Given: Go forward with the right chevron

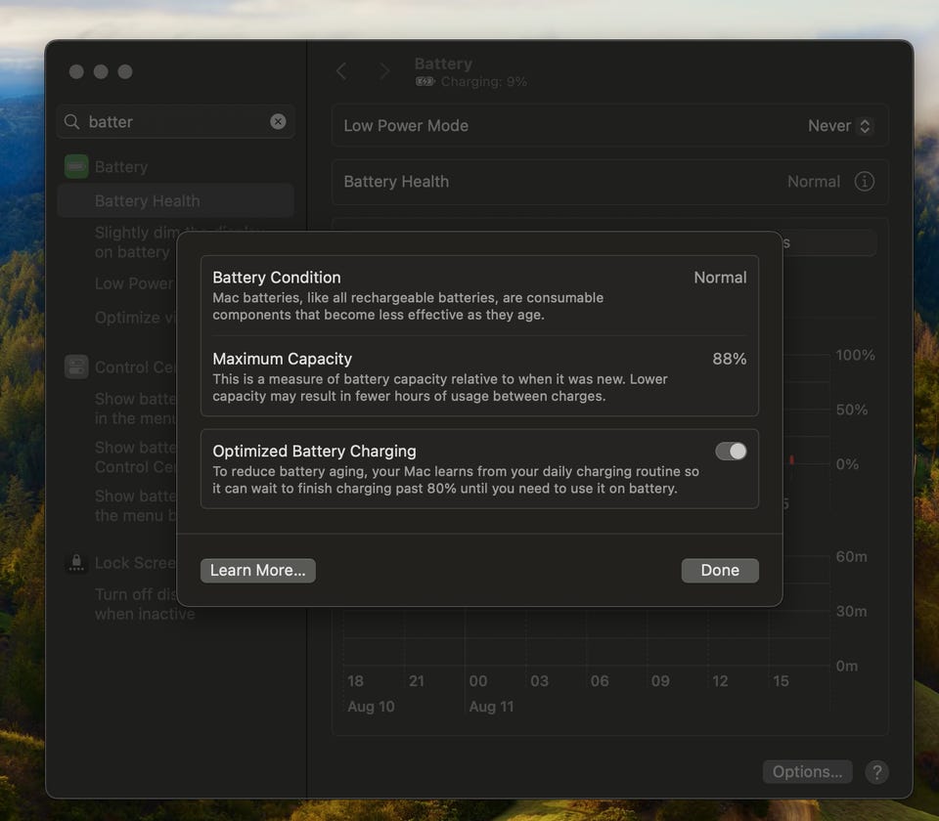Looking at the screenshot, I should click(x=384, y=71).
